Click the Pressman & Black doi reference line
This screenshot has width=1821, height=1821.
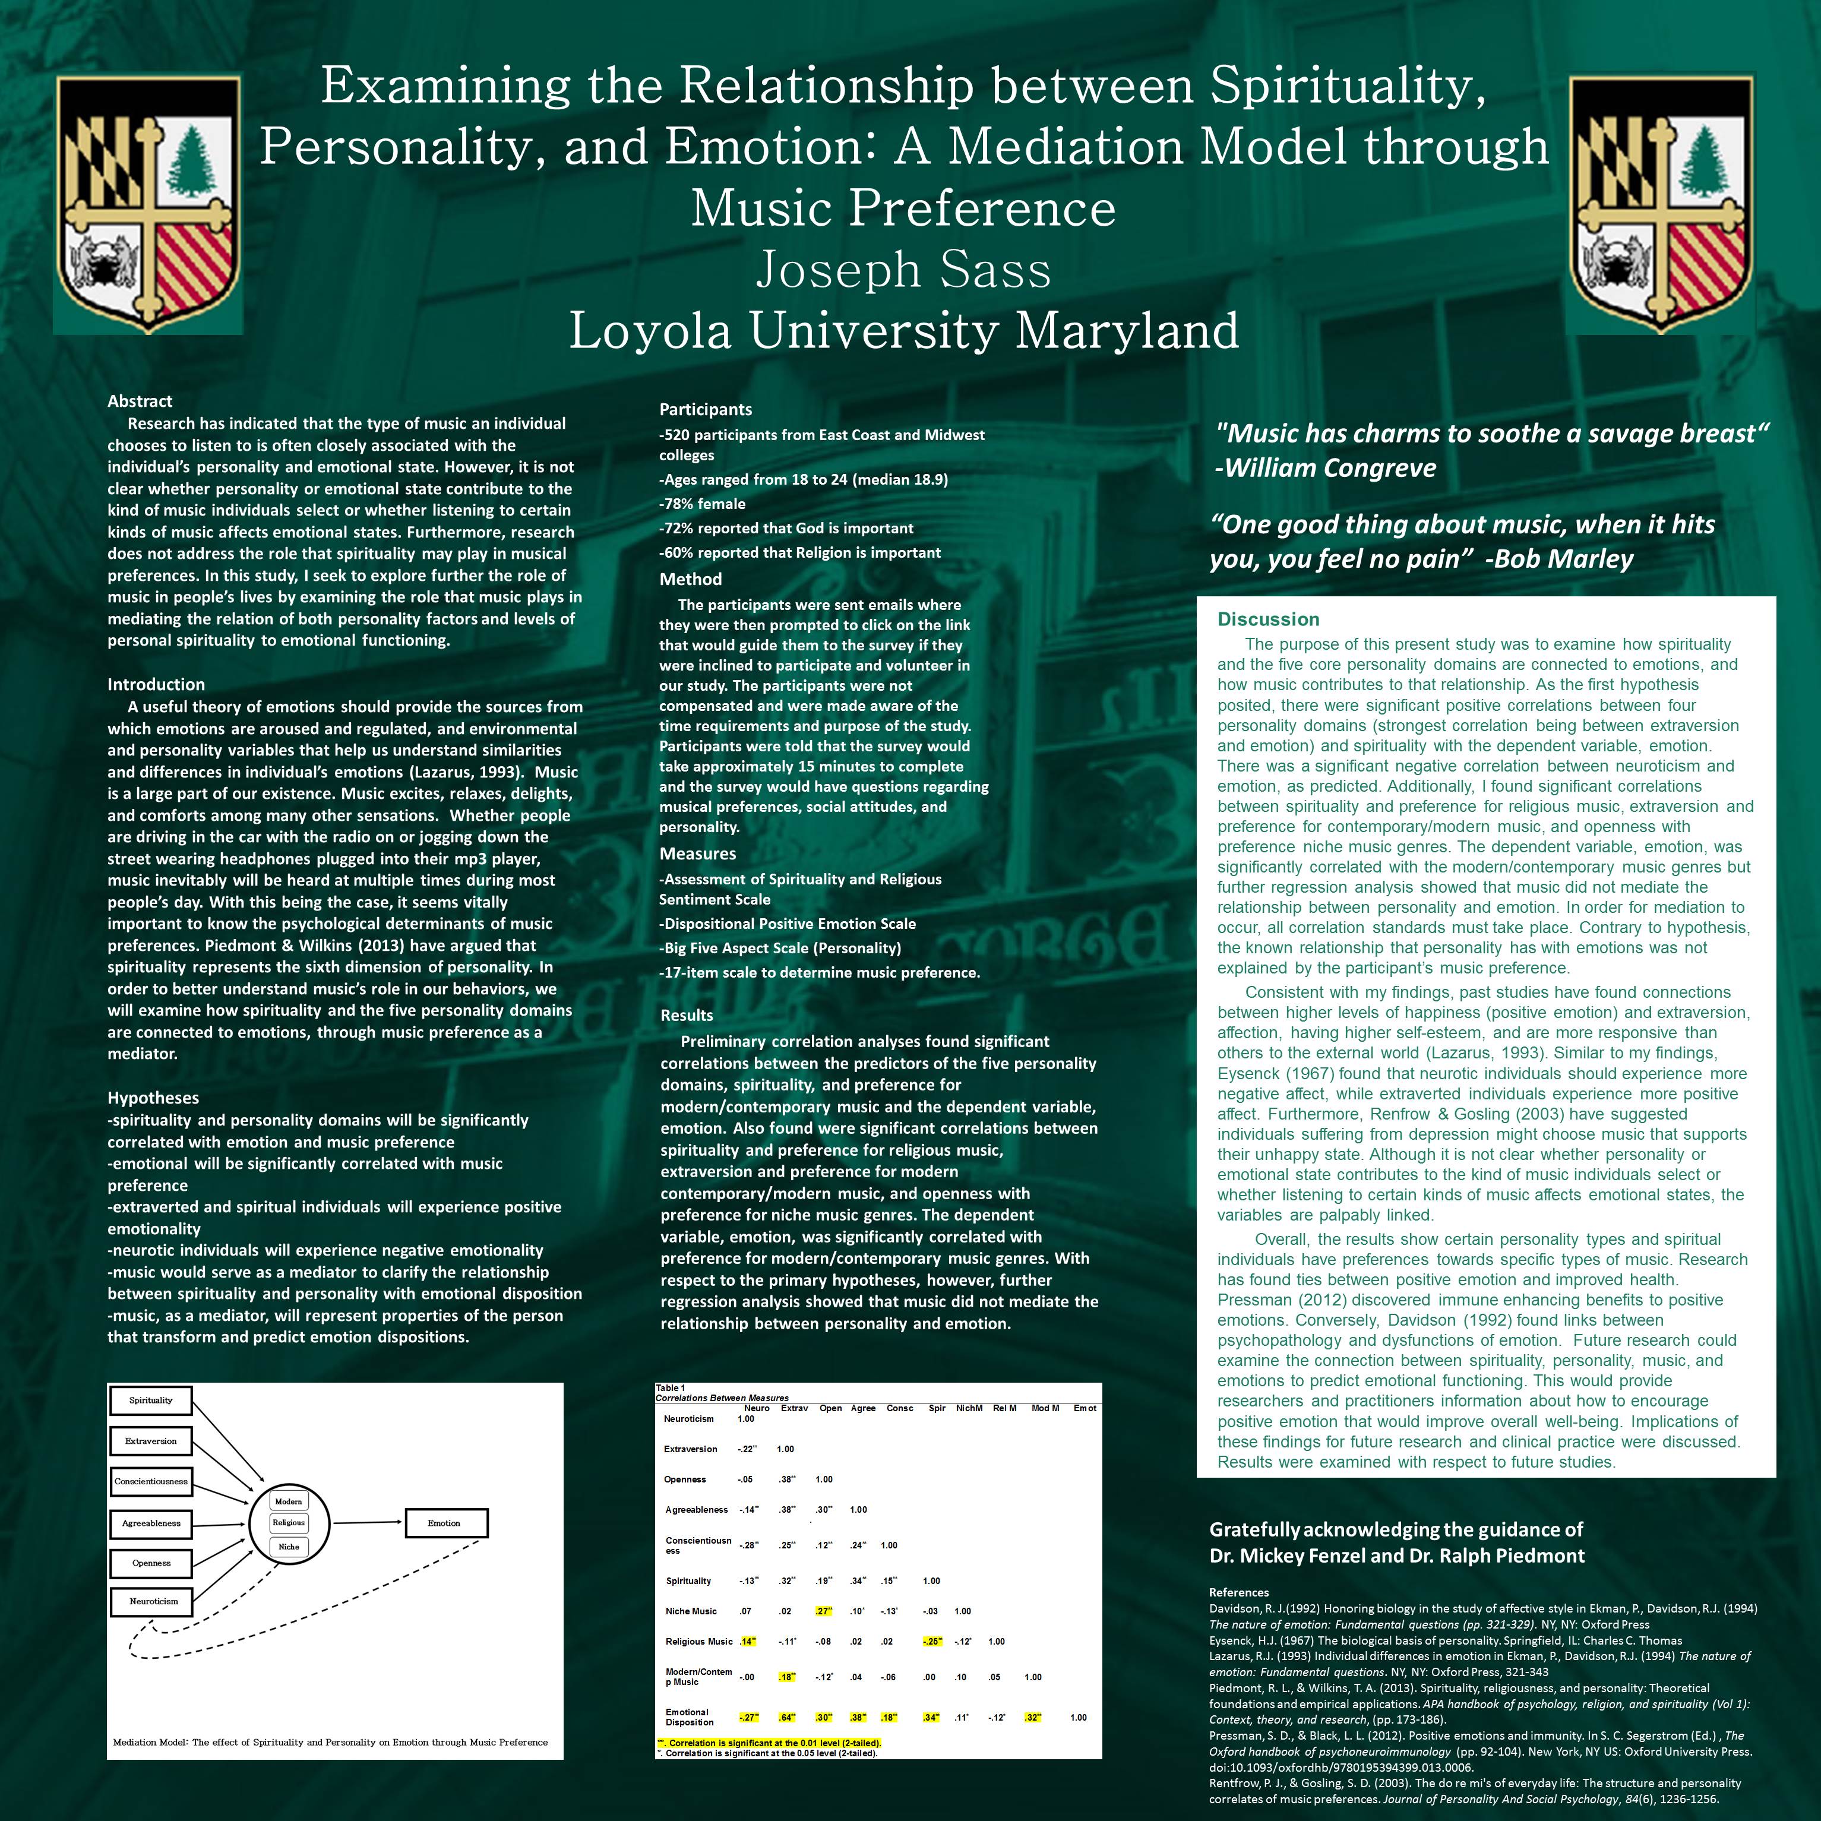click(1341, 1768)
